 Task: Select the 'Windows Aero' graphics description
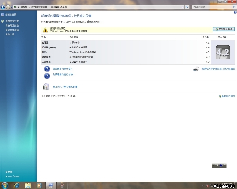click(83, 52)
